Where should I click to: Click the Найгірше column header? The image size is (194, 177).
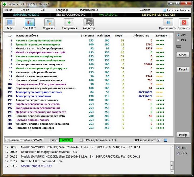coord(103,36)
